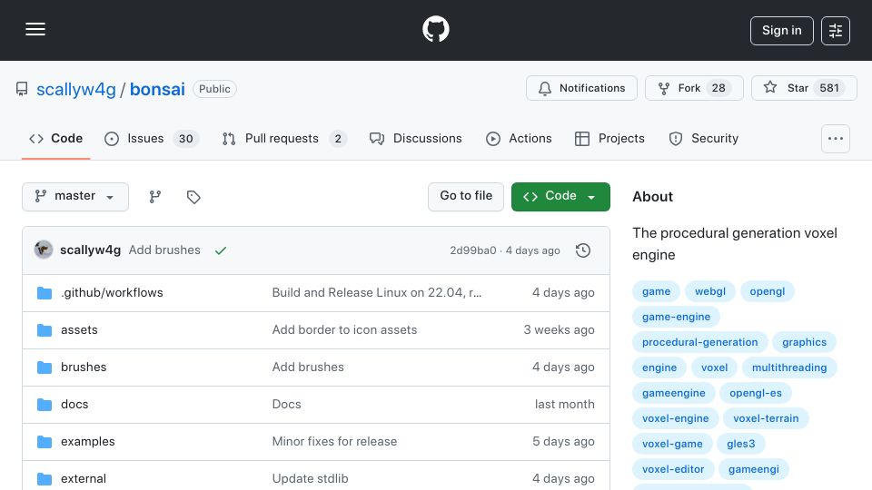This screenshot has height=490, width=872.
Task: Click the Notifications bell button
Action: [x=581, y=88]
